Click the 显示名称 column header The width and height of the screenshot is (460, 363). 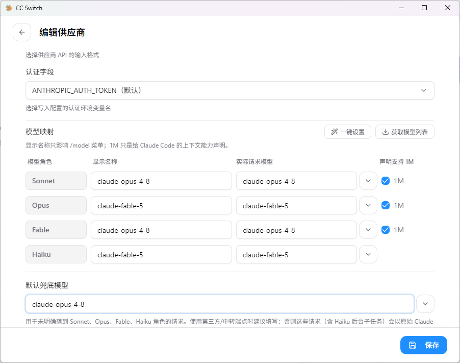pos(105,161)
